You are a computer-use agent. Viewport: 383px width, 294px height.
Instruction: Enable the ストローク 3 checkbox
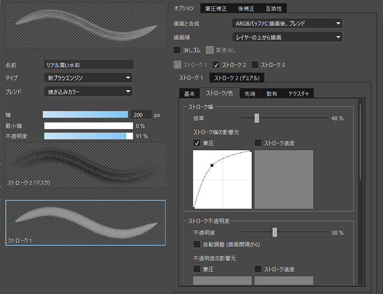[x=256, y=65]
